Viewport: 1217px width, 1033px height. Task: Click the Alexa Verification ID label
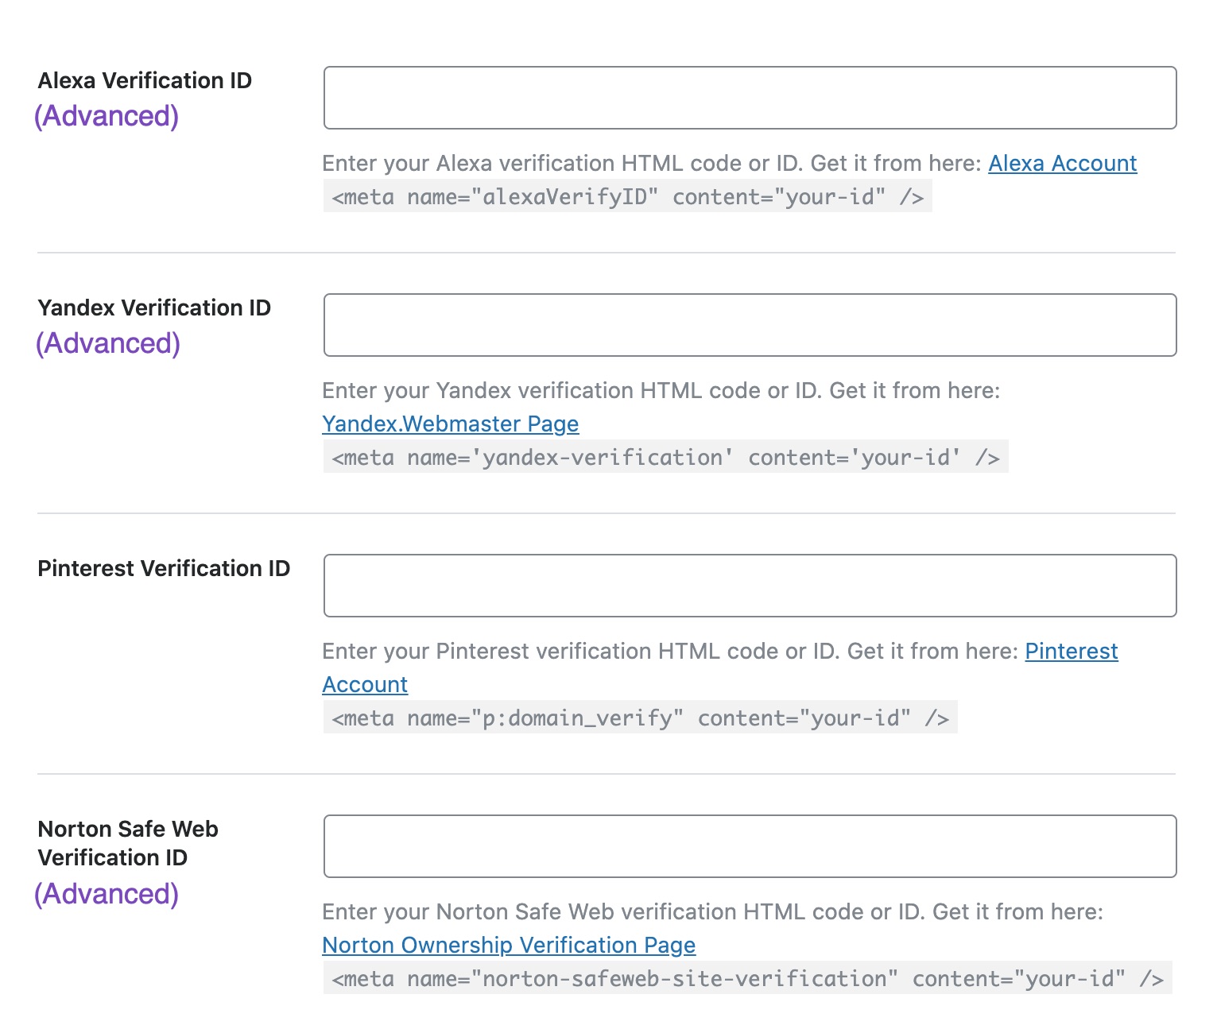tap(145, 81)
